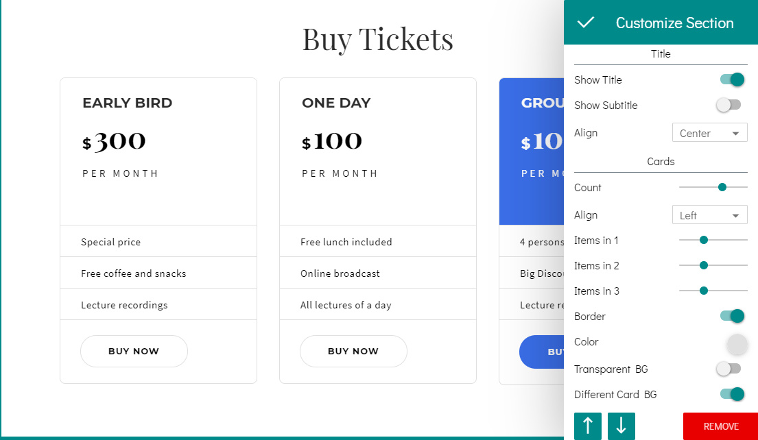Image resolution: width=758 pixels, height=440 pixels.
Task: Enable the Show Subtitle switch
Action: 729,105
